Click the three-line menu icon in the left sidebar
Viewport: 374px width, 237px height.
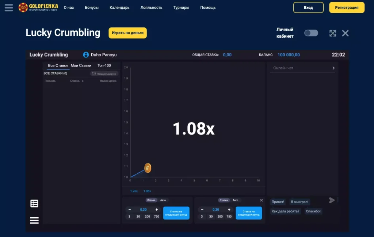coord(34,220)
